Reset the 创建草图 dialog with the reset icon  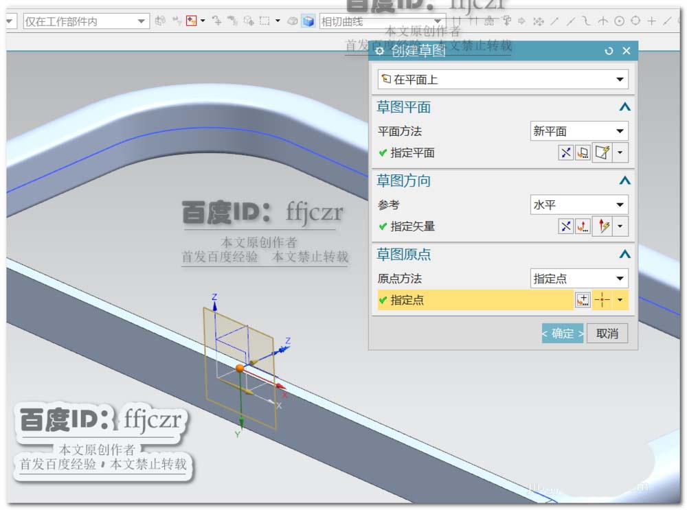click(609, 51)
